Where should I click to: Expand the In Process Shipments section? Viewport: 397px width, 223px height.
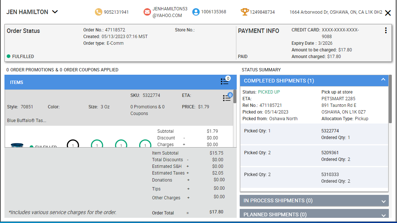(383, 201)
